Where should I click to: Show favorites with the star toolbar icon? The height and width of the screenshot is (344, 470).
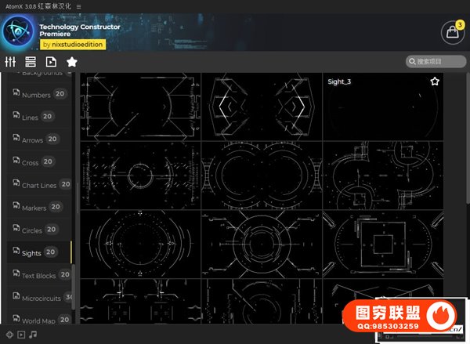coord(71,62)
